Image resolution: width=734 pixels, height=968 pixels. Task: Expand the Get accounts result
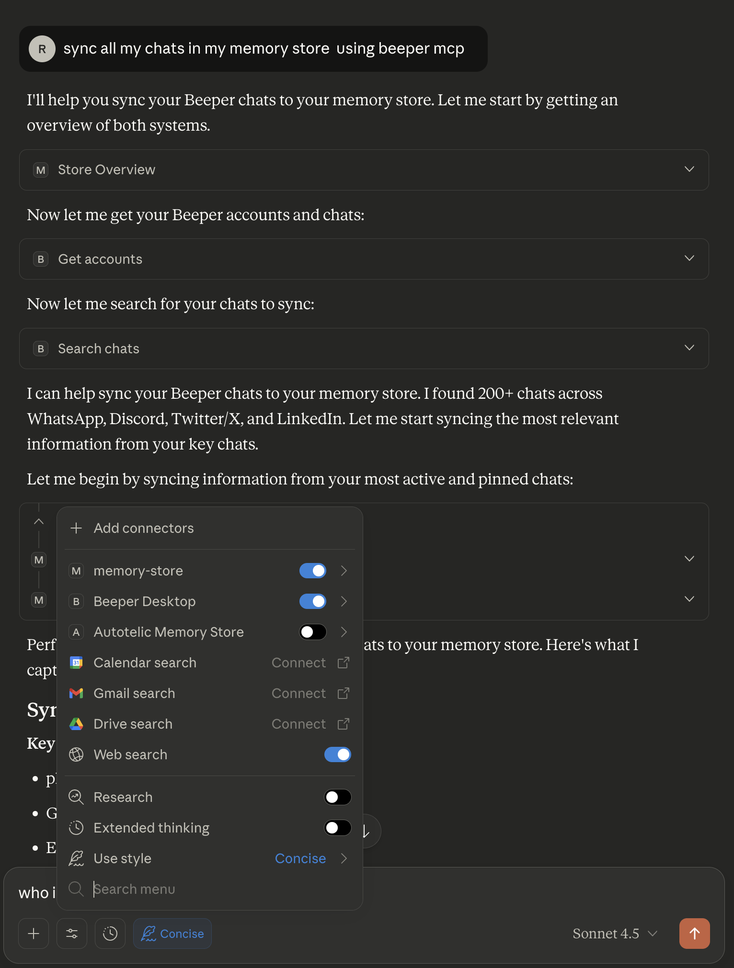pos(689,259)
